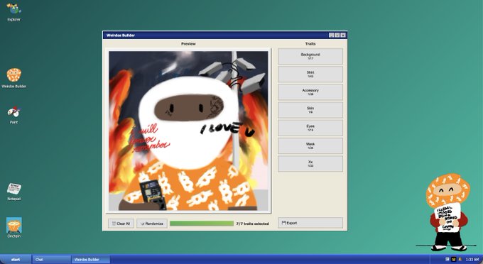Open the Explorer desktop icon

14,12
